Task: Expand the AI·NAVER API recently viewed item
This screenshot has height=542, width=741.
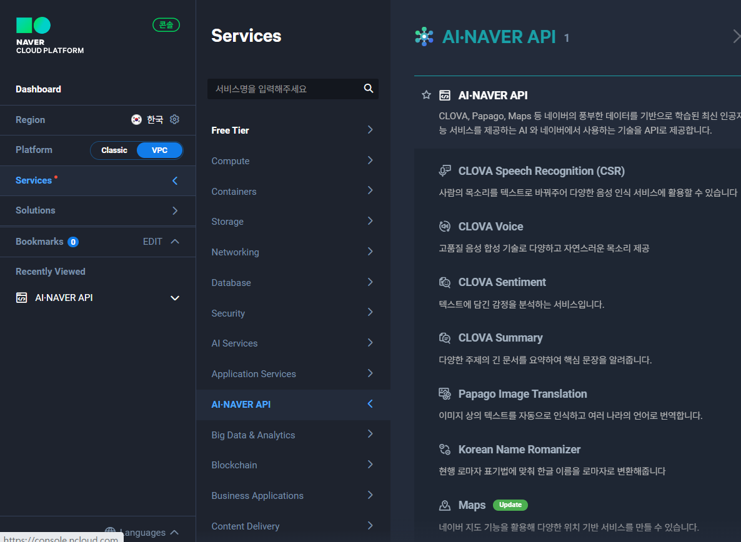Action: 175,298
